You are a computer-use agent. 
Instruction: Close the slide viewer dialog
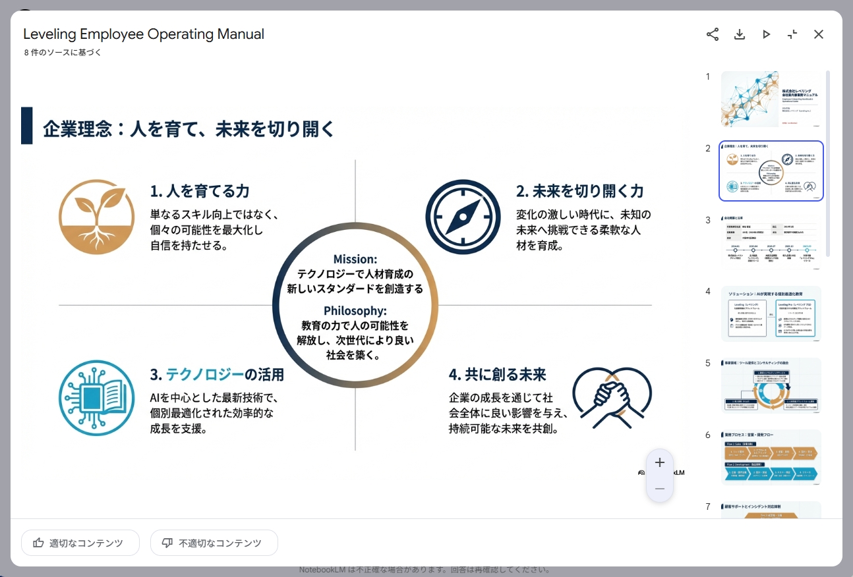(819, 34)
